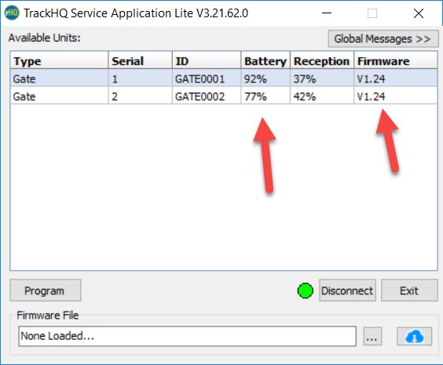Click the 77% battery cell of Gate 2
Screen dimensions: 443x365
click(x=265, y=97)
